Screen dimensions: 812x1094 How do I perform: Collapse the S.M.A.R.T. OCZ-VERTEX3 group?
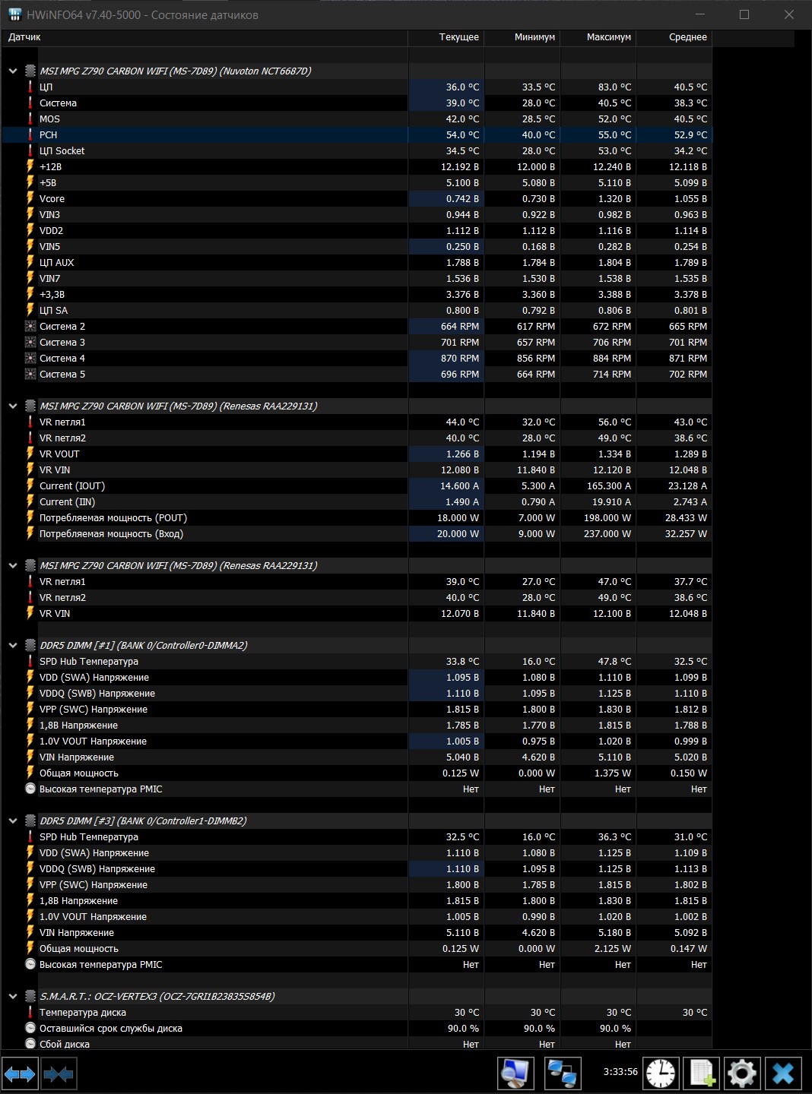click(13, 996)
